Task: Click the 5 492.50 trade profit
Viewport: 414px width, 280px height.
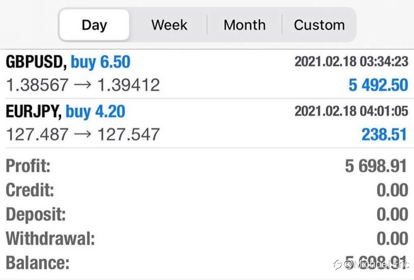Action: (378, 85)
